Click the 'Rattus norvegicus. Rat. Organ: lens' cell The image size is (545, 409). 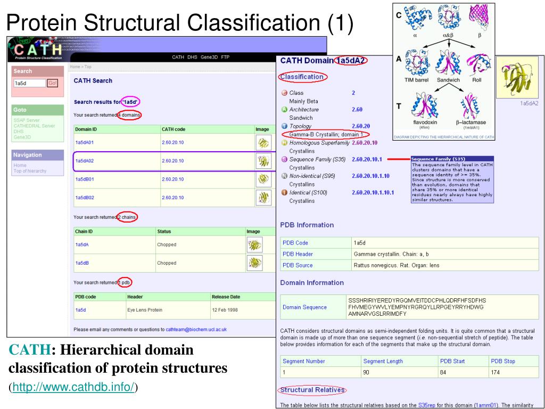445,265
